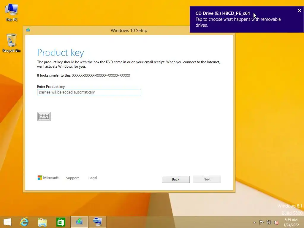Show hidden tray icons arrow
The image size is (304, 228).
(254, 222)
